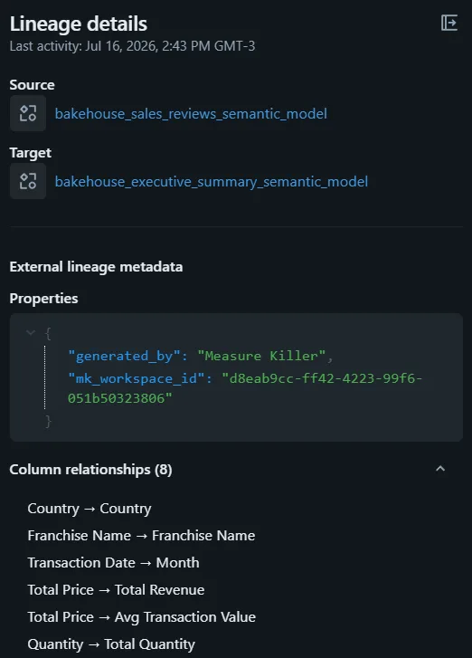Click Quantity → Total Quantity relationship
This screenshot has height=658, width=472.
pyautogui.click(x=111, y=644)
